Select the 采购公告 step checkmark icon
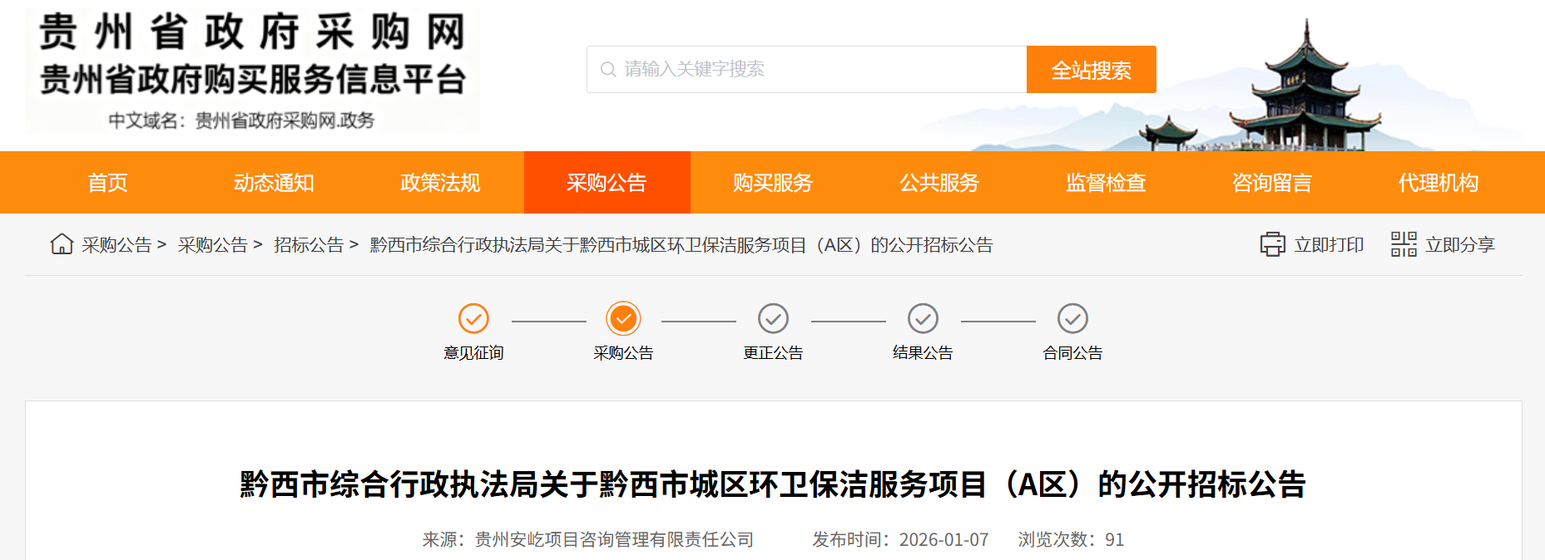The height and width of the screenshot is (560, 1545). point(623,318)
